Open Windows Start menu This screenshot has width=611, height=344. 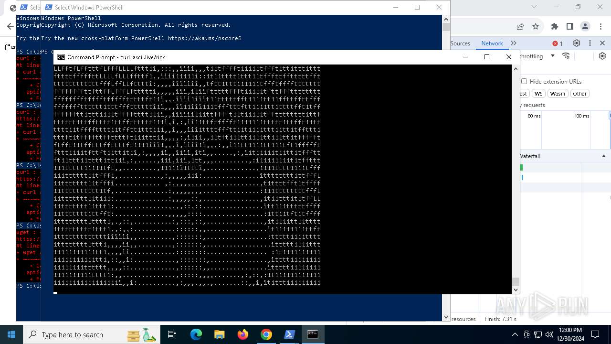click(11, 334)
